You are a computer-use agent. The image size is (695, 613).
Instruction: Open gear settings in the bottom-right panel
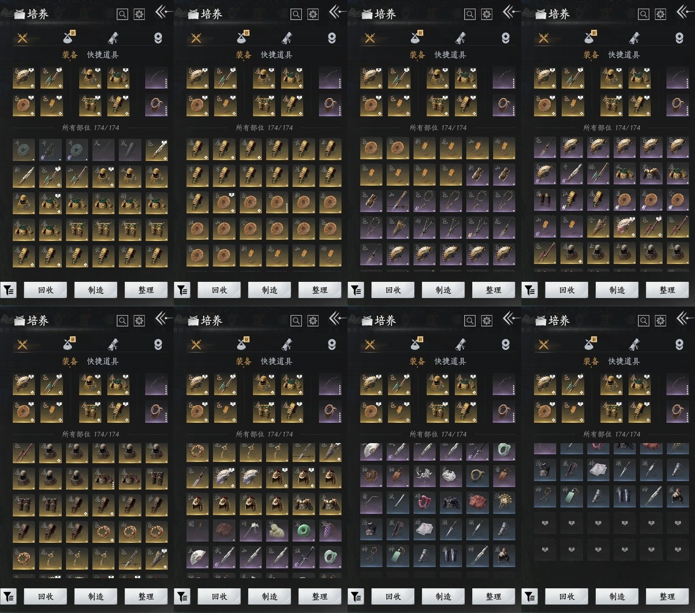(661, 321)
